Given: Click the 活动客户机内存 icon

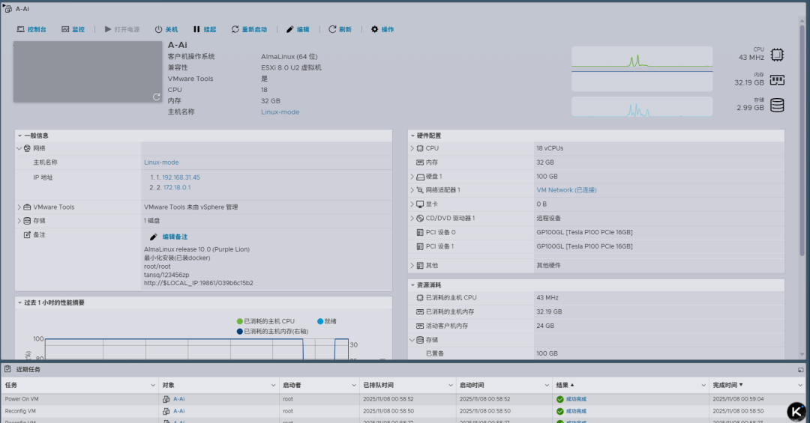Looking at the screenshot, I should [420, 326].
